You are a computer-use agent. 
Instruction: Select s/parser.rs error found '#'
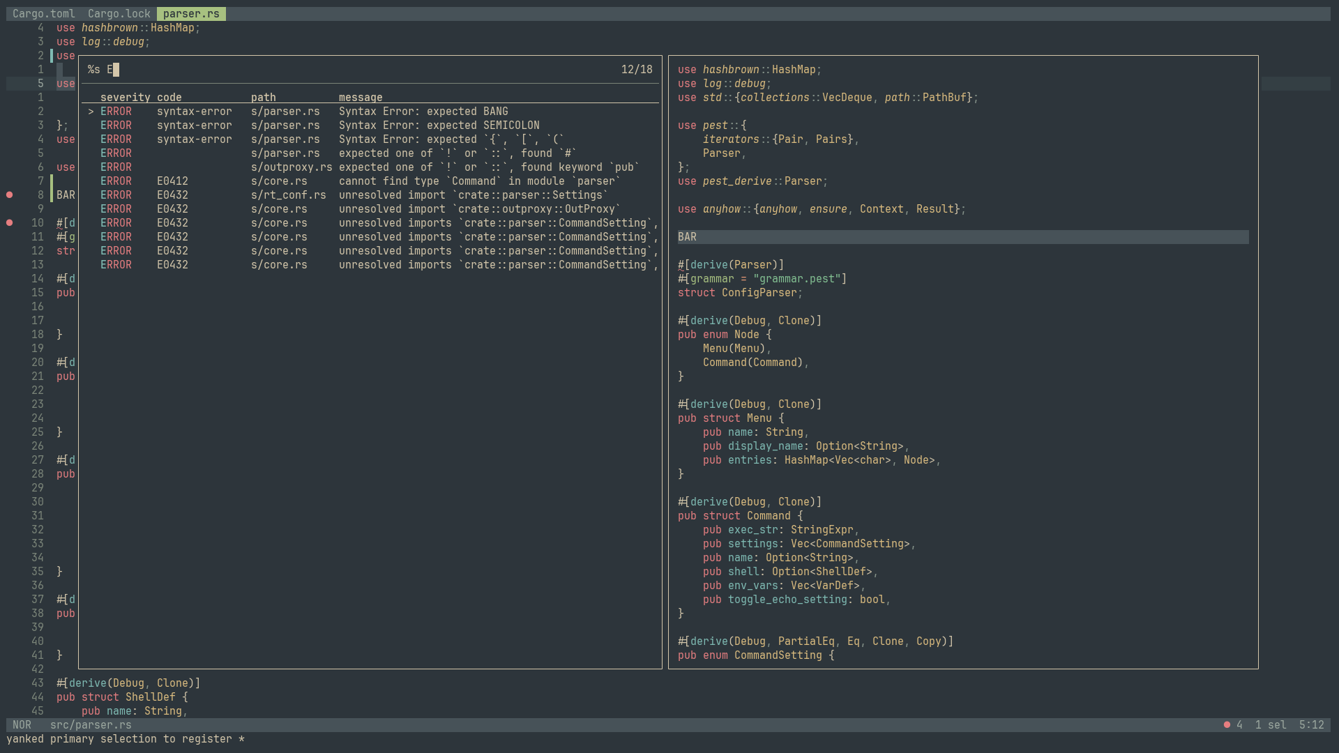click(370, 153)
